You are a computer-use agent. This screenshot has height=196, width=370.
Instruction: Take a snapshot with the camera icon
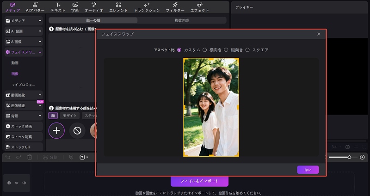coord(347,147)
